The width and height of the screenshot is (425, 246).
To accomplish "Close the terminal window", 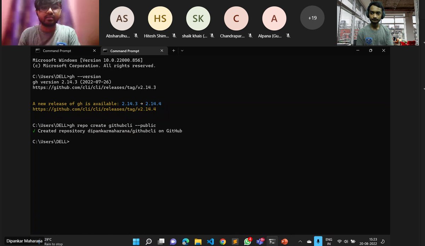I will pyautogui.click(x=384, y=51).
